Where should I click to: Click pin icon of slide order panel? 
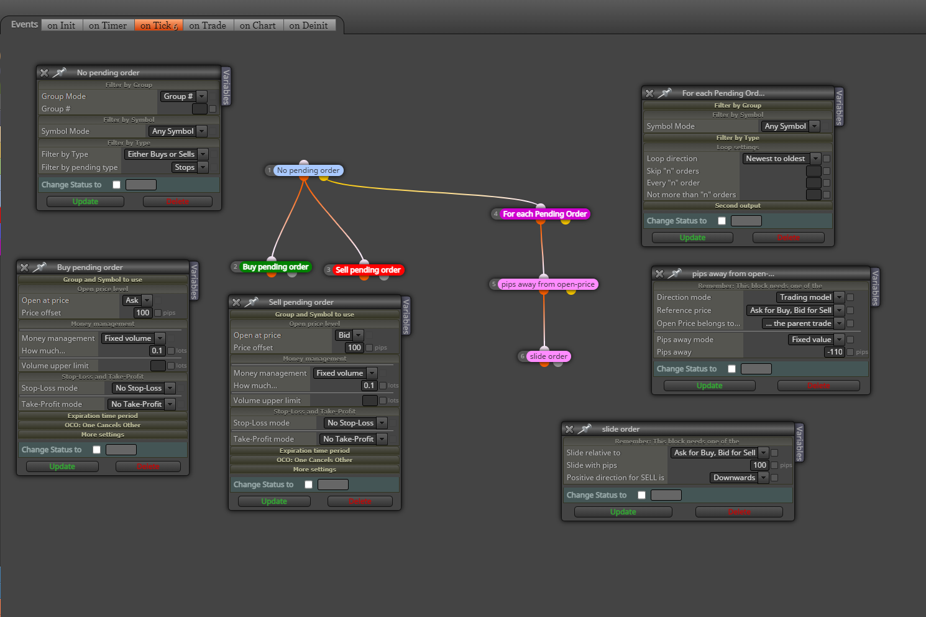[x=584, y=429]
